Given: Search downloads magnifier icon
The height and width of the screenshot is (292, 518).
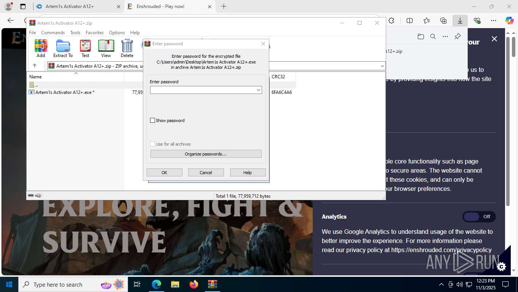Looking at the screenshot, I should point(433,36).
